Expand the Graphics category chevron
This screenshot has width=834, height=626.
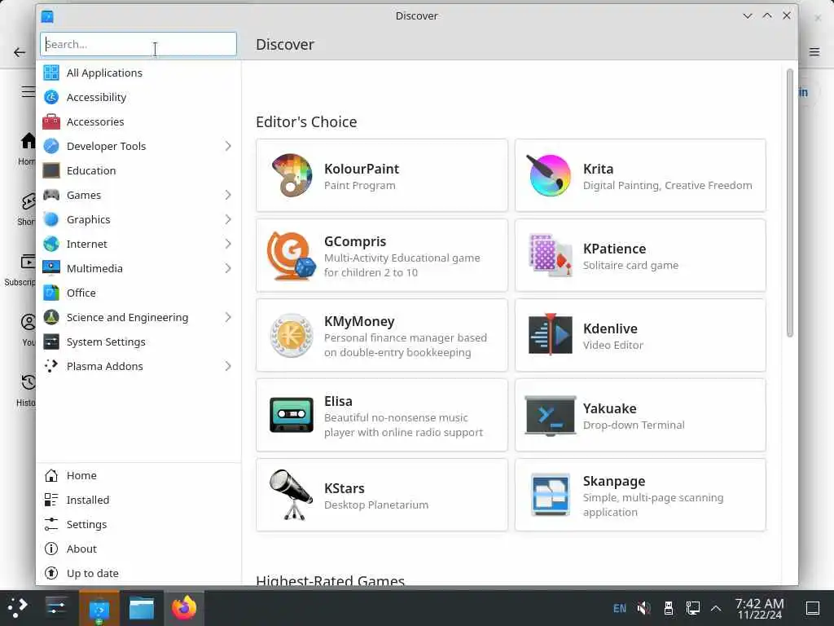[228, 219]
